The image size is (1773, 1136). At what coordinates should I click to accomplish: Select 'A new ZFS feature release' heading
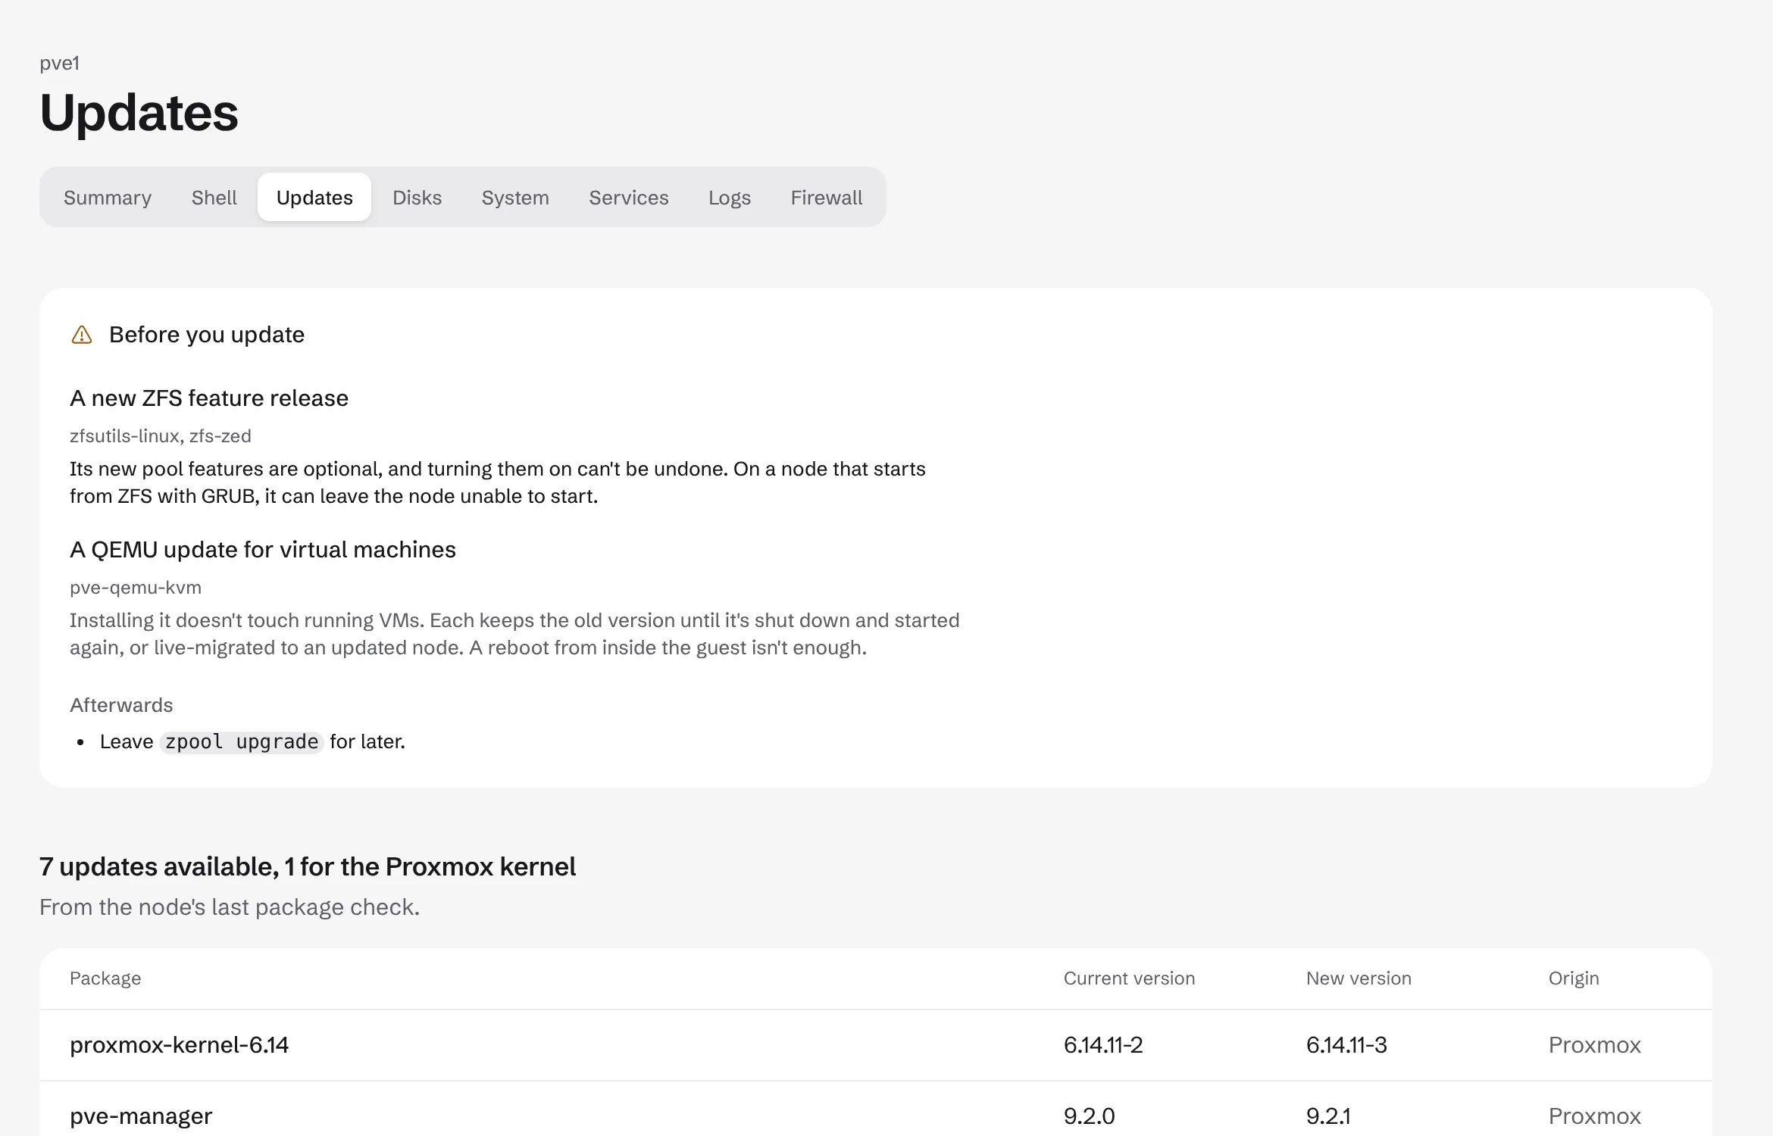(x=209, y=398)
